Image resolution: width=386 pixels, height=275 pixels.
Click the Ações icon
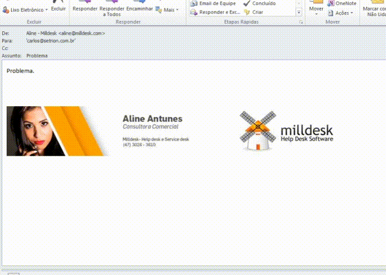[331, 13]
